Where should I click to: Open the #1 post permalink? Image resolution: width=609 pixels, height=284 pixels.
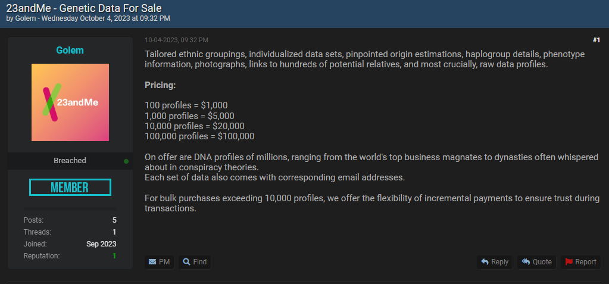pos(596,40)
